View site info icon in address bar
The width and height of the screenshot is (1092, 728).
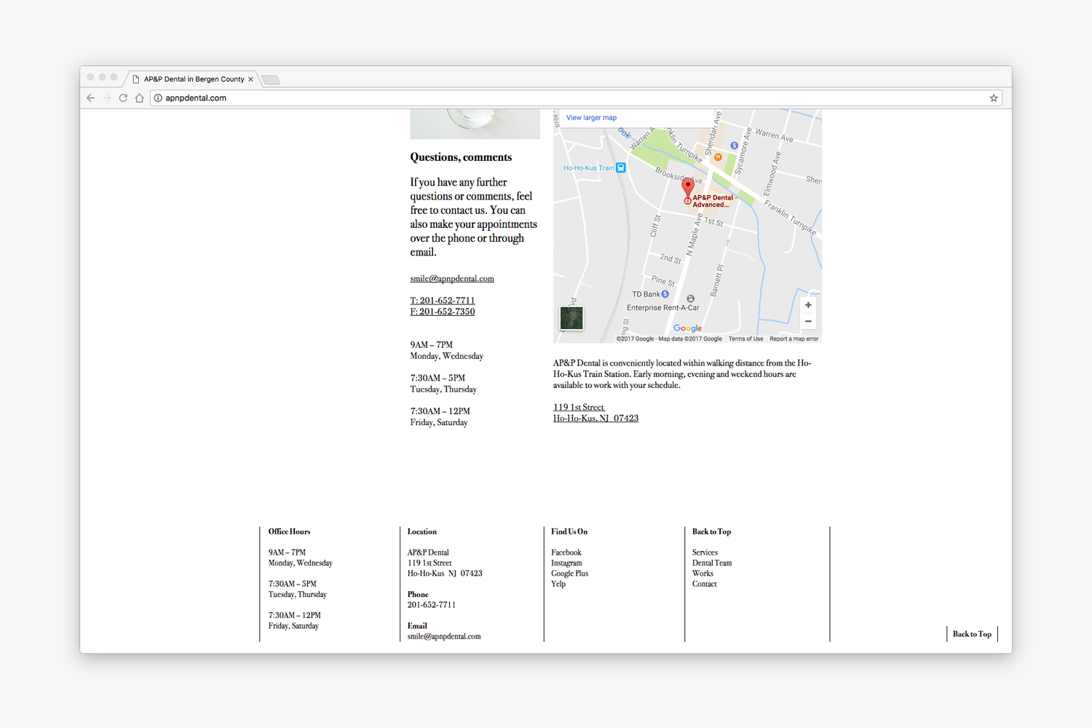tap(158, 98)
